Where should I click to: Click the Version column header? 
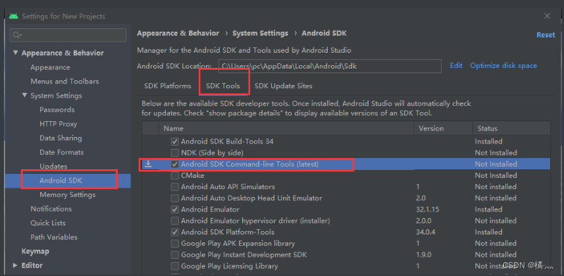click(x=431, y=128)
